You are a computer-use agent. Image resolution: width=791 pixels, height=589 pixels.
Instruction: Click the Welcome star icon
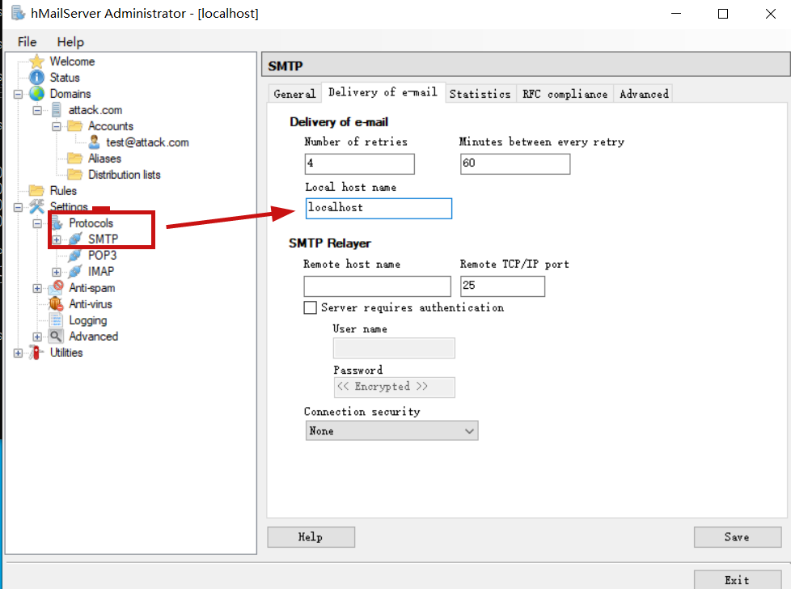pyautogui.click(x=36, y=61)
